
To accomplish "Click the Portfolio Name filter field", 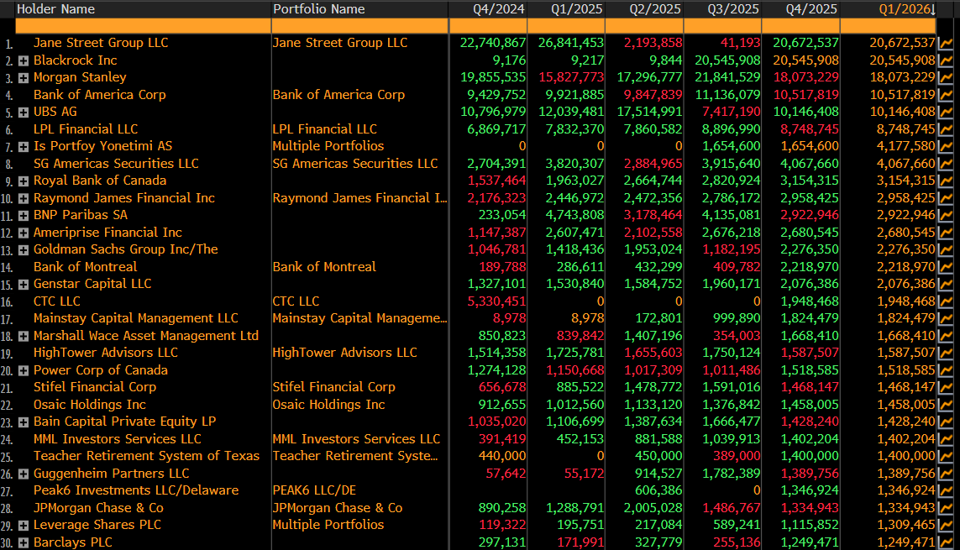I will [359, 26].
